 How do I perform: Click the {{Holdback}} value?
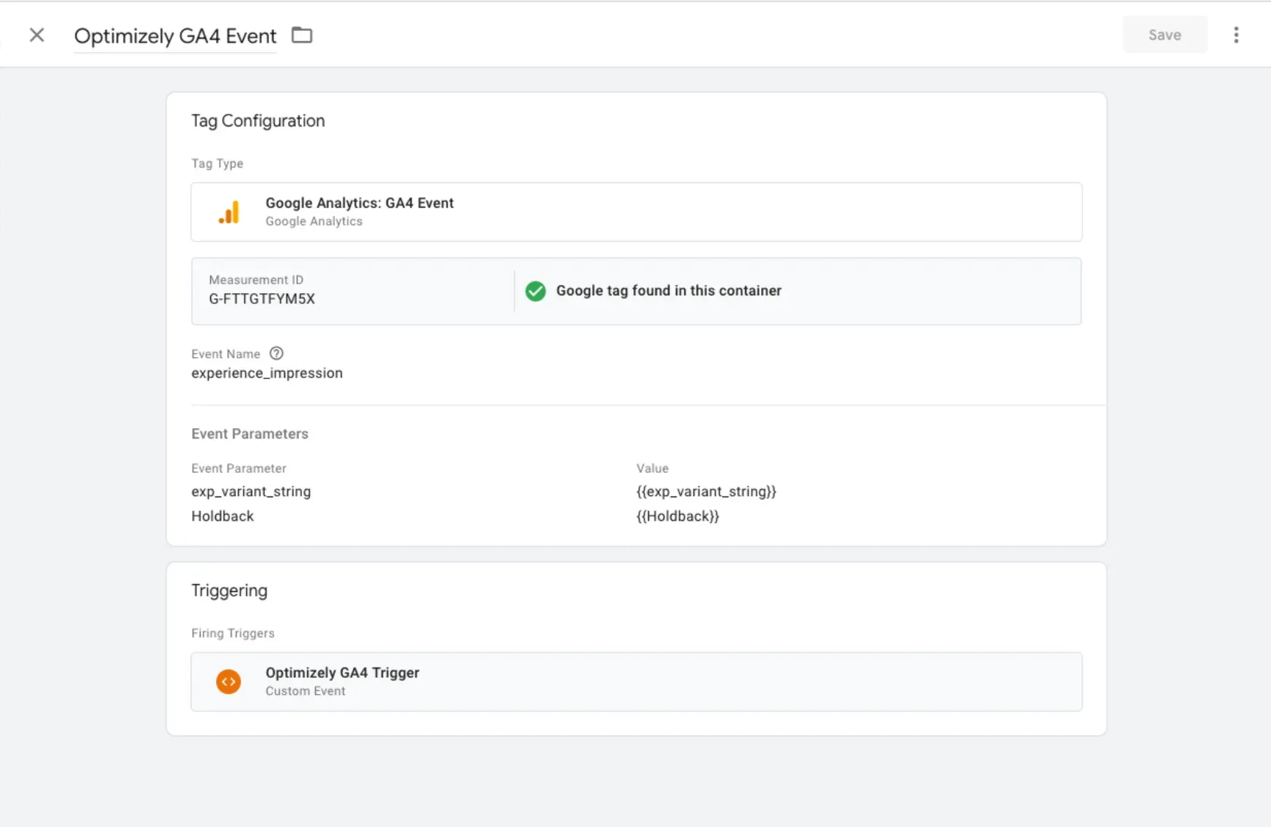coord(677,516)
